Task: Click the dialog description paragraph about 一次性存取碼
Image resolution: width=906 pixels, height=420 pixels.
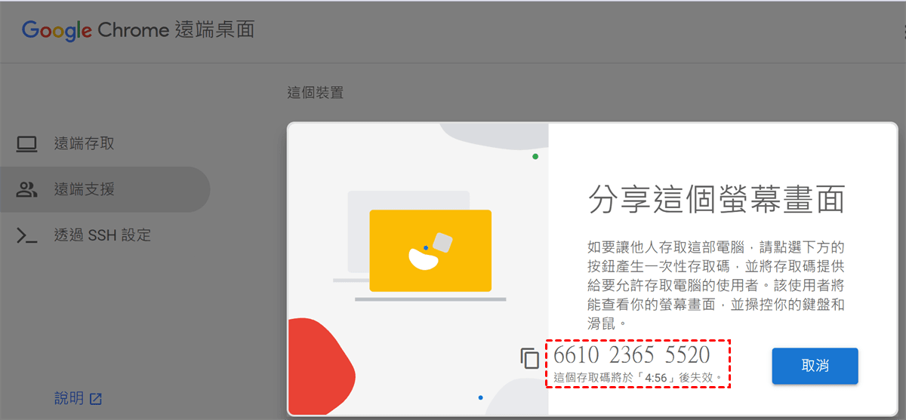Action: click(x=716, y=286)
